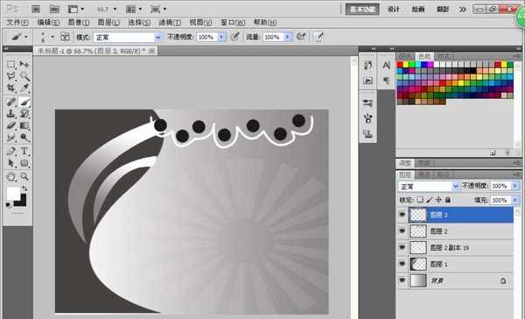Select the Type tool in toolbox

pyautogui.click(x=24, y=151)
